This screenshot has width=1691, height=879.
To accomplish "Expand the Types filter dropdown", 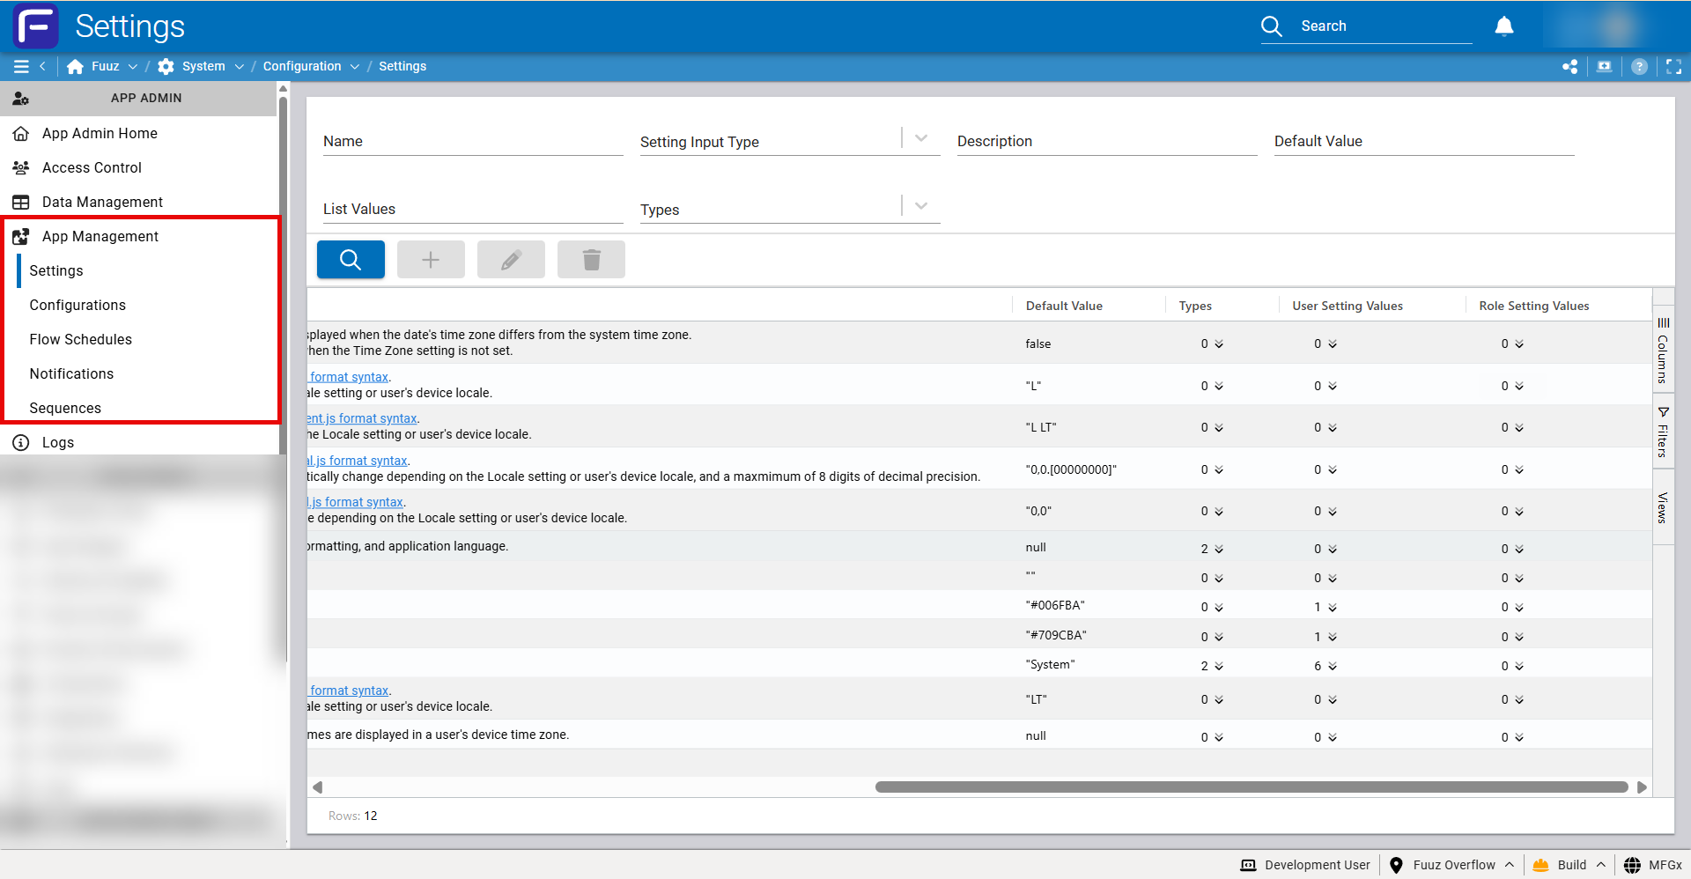I will [921, 206].
